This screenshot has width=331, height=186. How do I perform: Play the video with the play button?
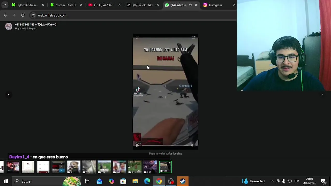point(137,145)
